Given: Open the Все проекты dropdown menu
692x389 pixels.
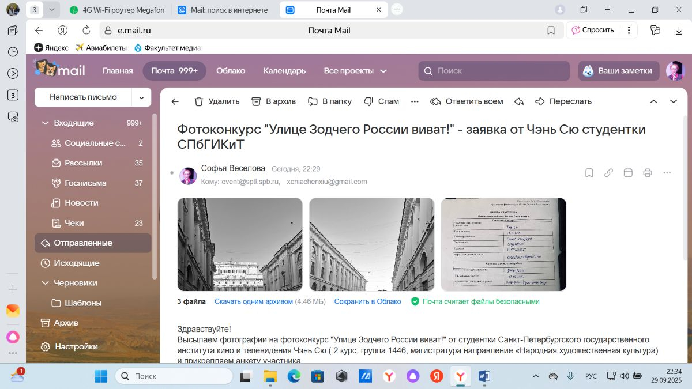Looking at the screenshot, I should click(355, 71).
